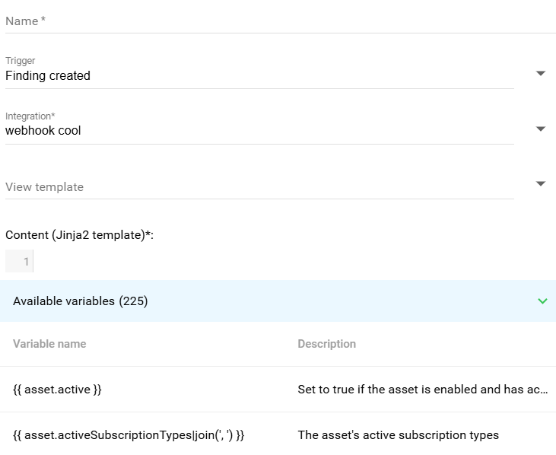Select the asset.activeSubscriptionTypes join variable
The width and height of the screenshot is (556, 455).
129,435
